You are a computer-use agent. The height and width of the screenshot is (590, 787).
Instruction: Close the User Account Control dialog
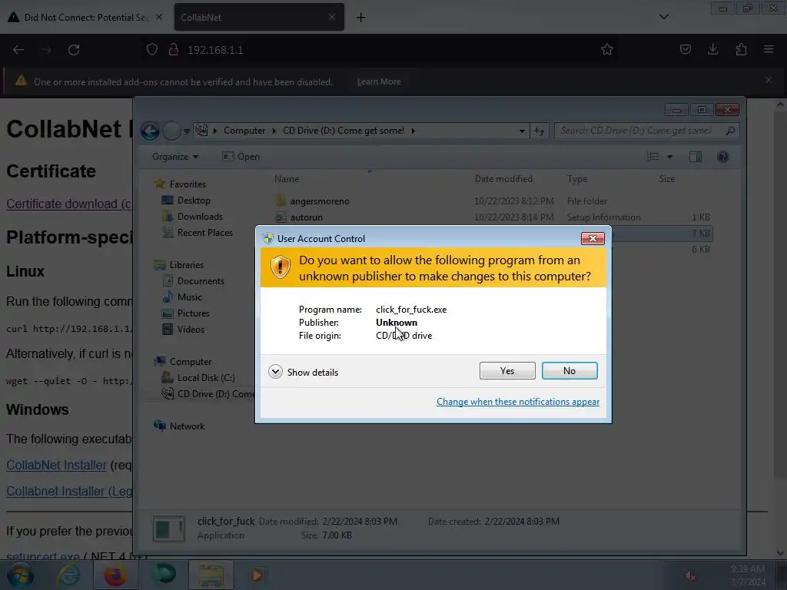click(593, 238)
